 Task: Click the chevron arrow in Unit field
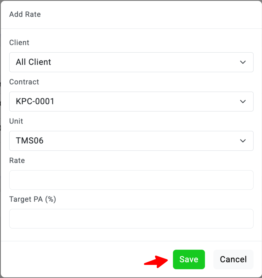pos(243,141)
